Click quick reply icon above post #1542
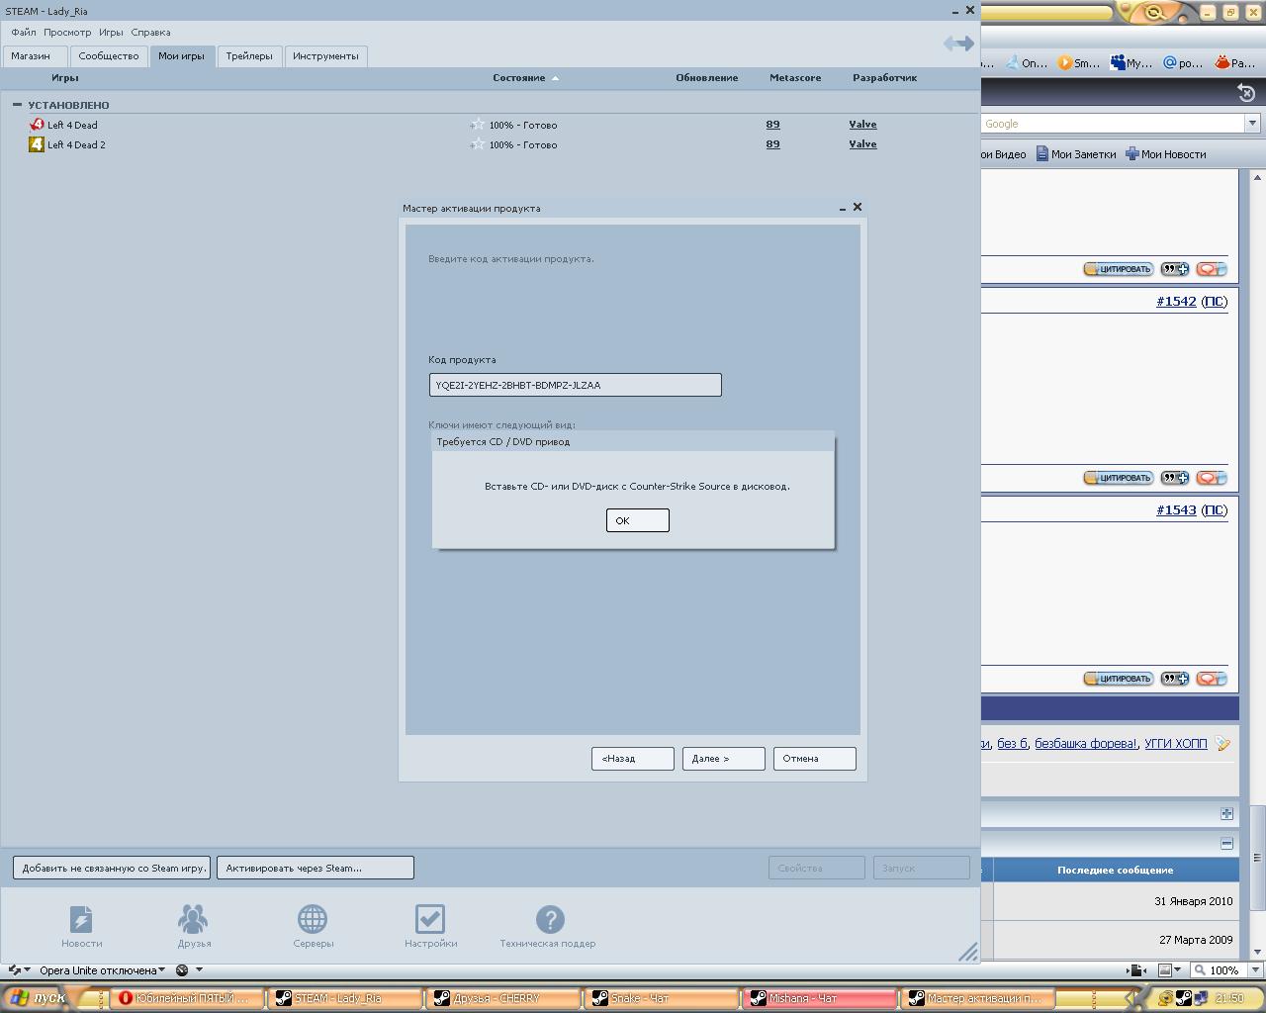This screenshot has width=1266, height=1013. click(1212, 269)
